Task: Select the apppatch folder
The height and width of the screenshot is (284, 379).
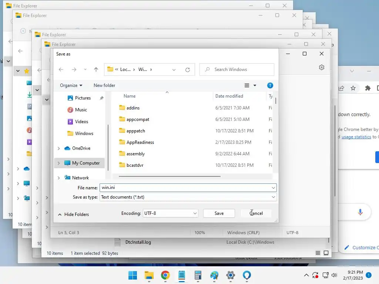Action: (135, 131)
